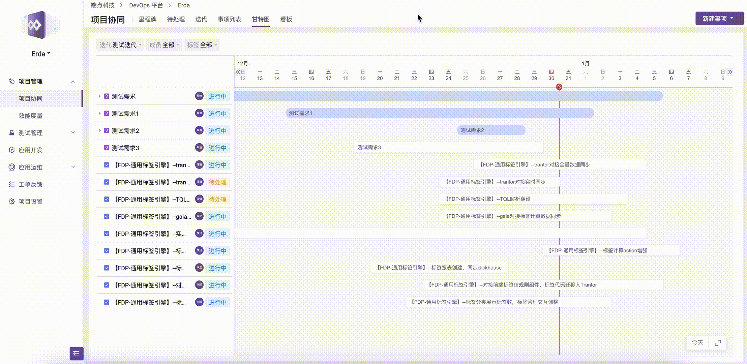Click the 工单反馈 list icon
Viewport: 747px width, 364px height.
11,184
